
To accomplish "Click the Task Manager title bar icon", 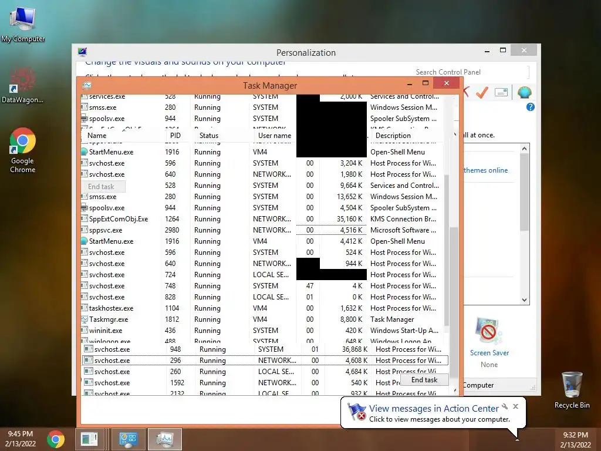I will pos(87,85).
